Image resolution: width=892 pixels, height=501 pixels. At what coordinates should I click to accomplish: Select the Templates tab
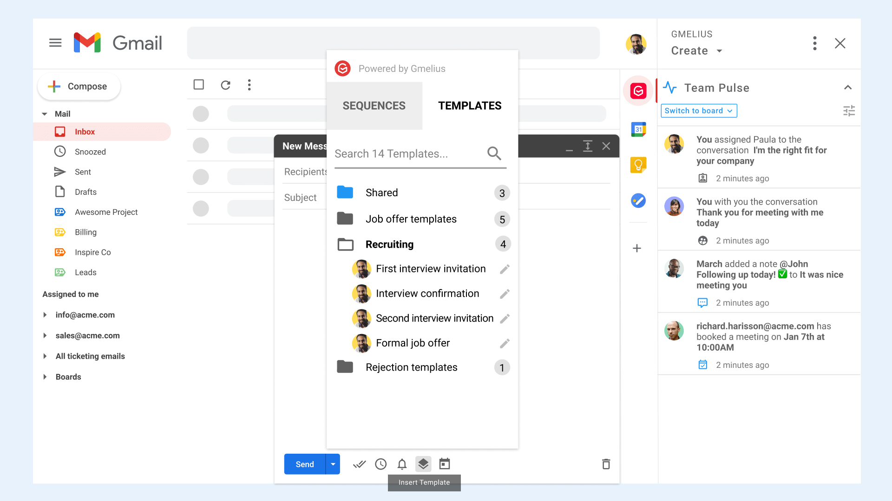(x=470, y=106)
